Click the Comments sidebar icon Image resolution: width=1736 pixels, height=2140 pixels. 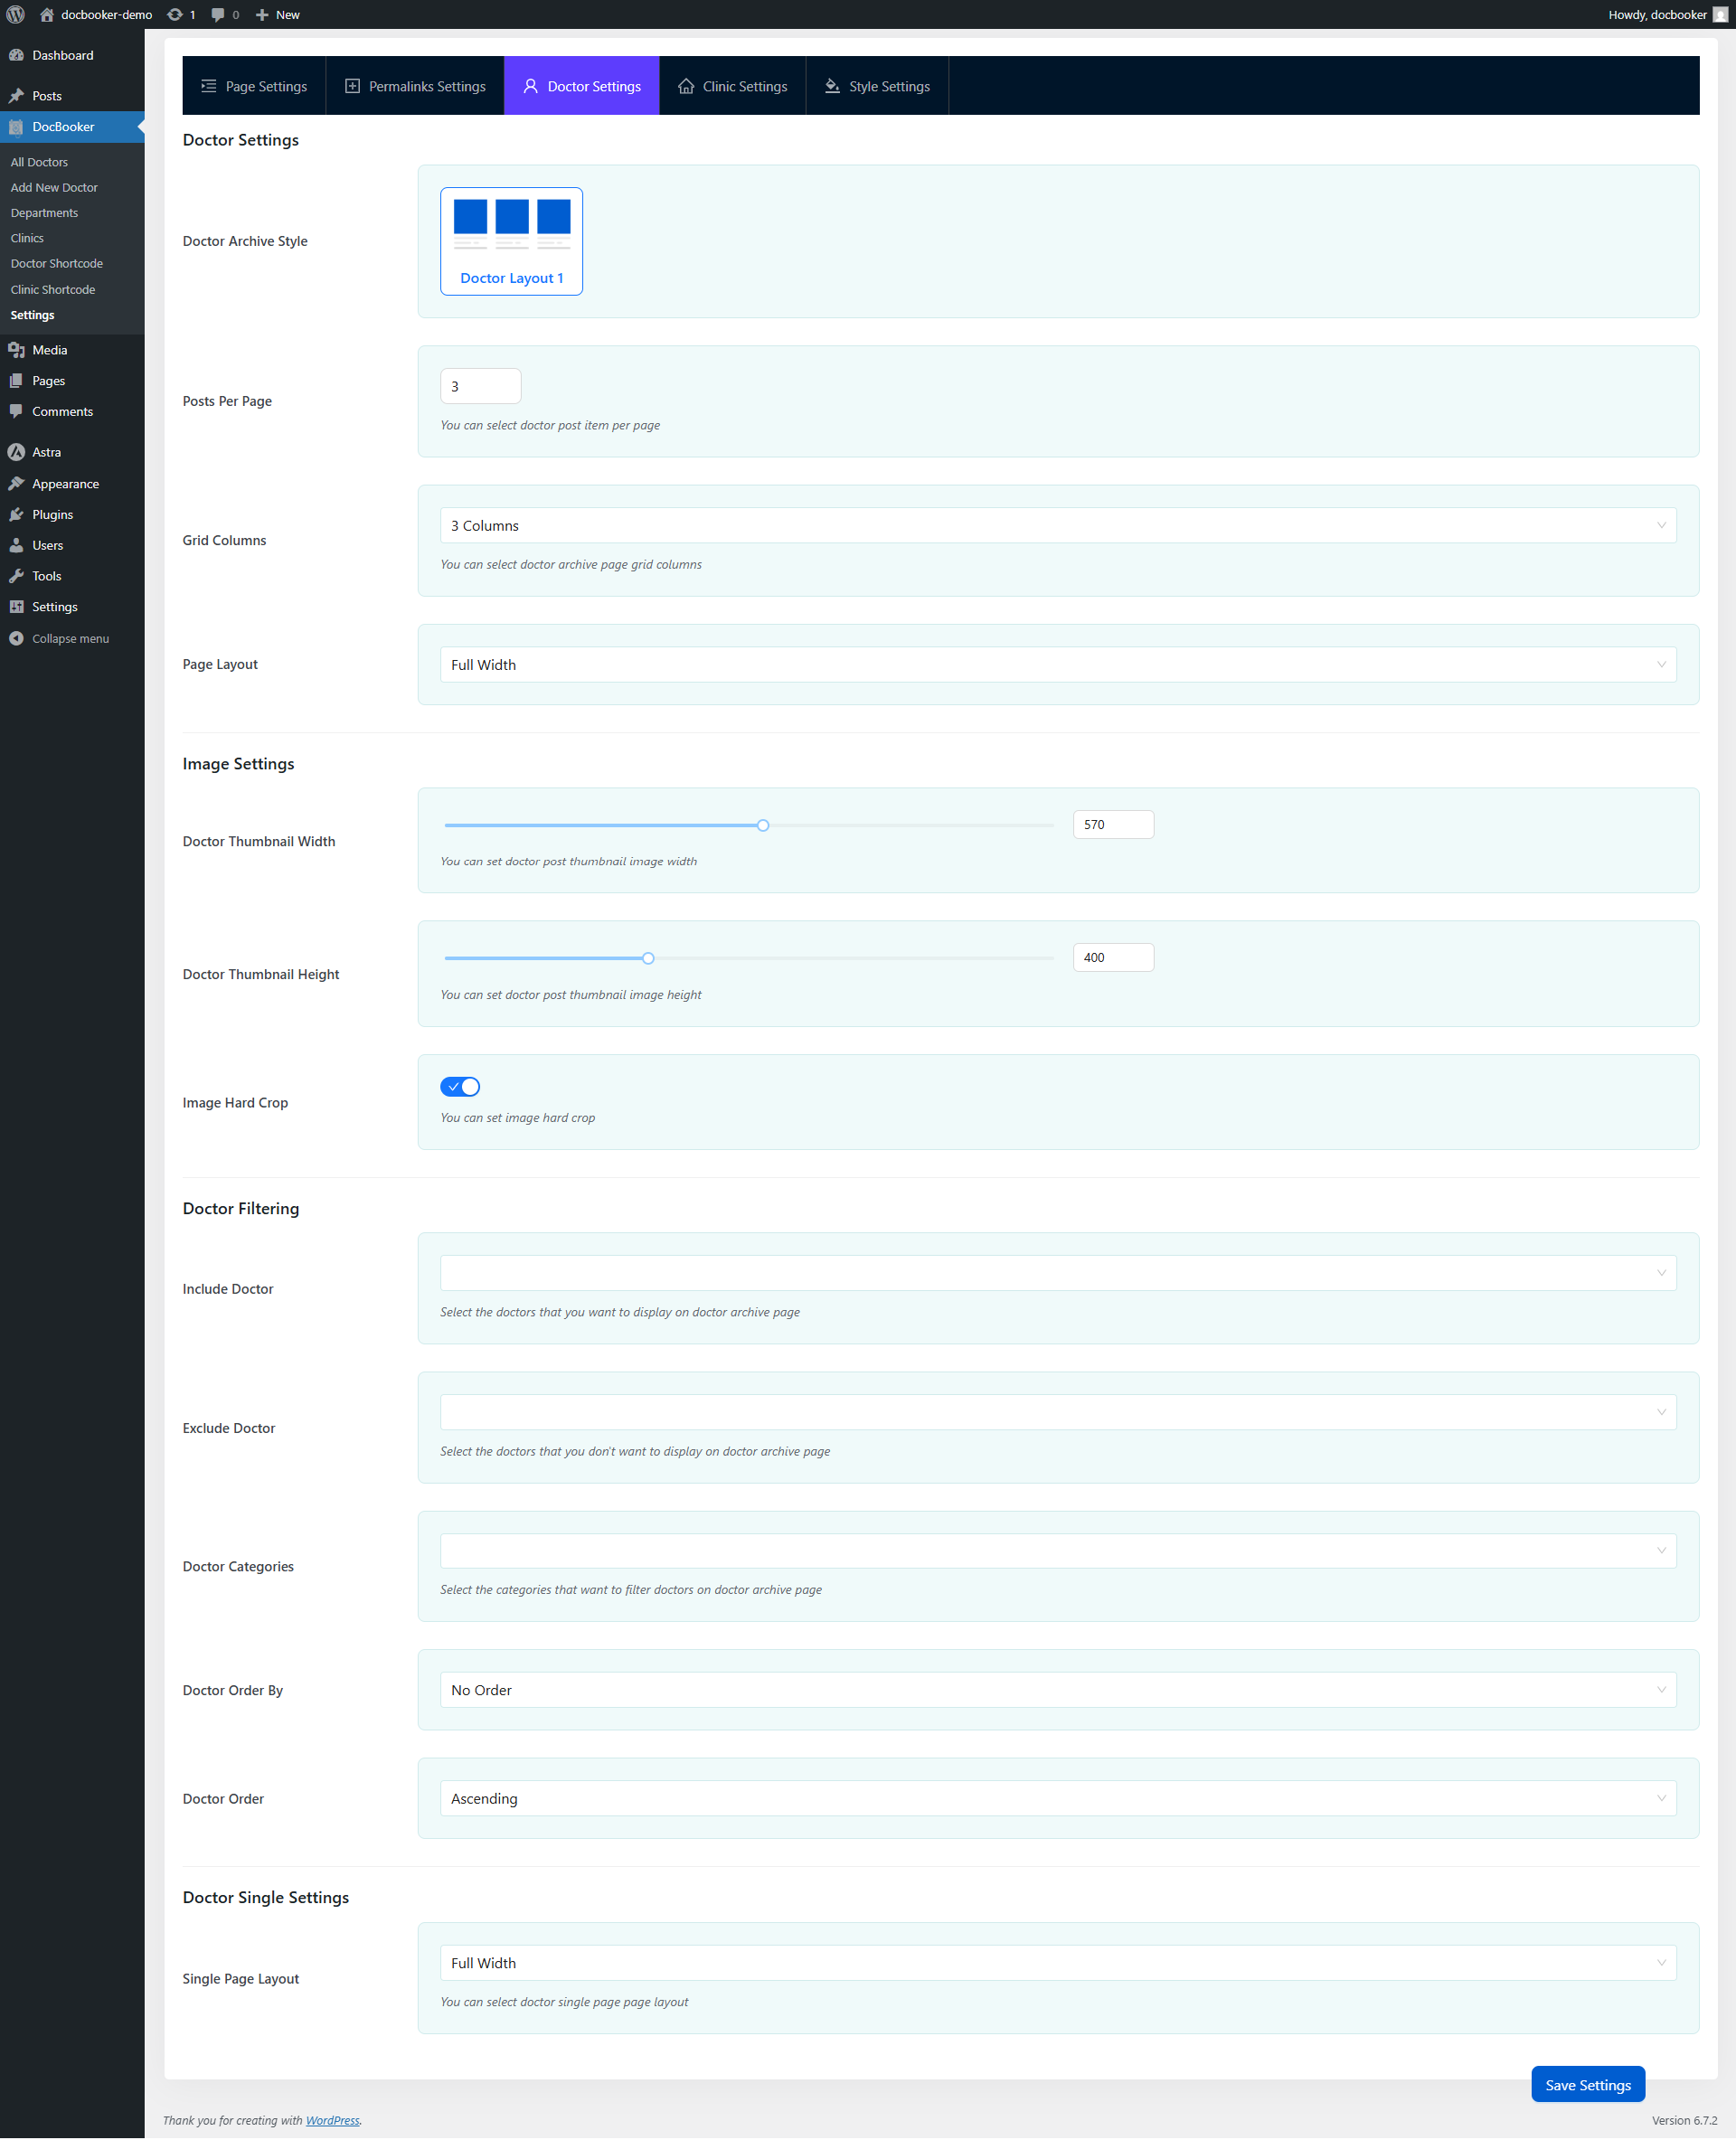click(x=16, y=412)
